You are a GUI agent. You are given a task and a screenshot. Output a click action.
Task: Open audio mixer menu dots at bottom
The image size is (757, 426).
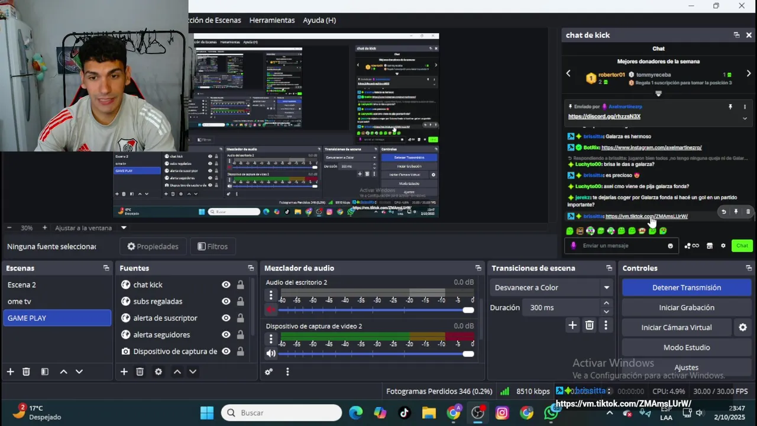pos(287,372)
